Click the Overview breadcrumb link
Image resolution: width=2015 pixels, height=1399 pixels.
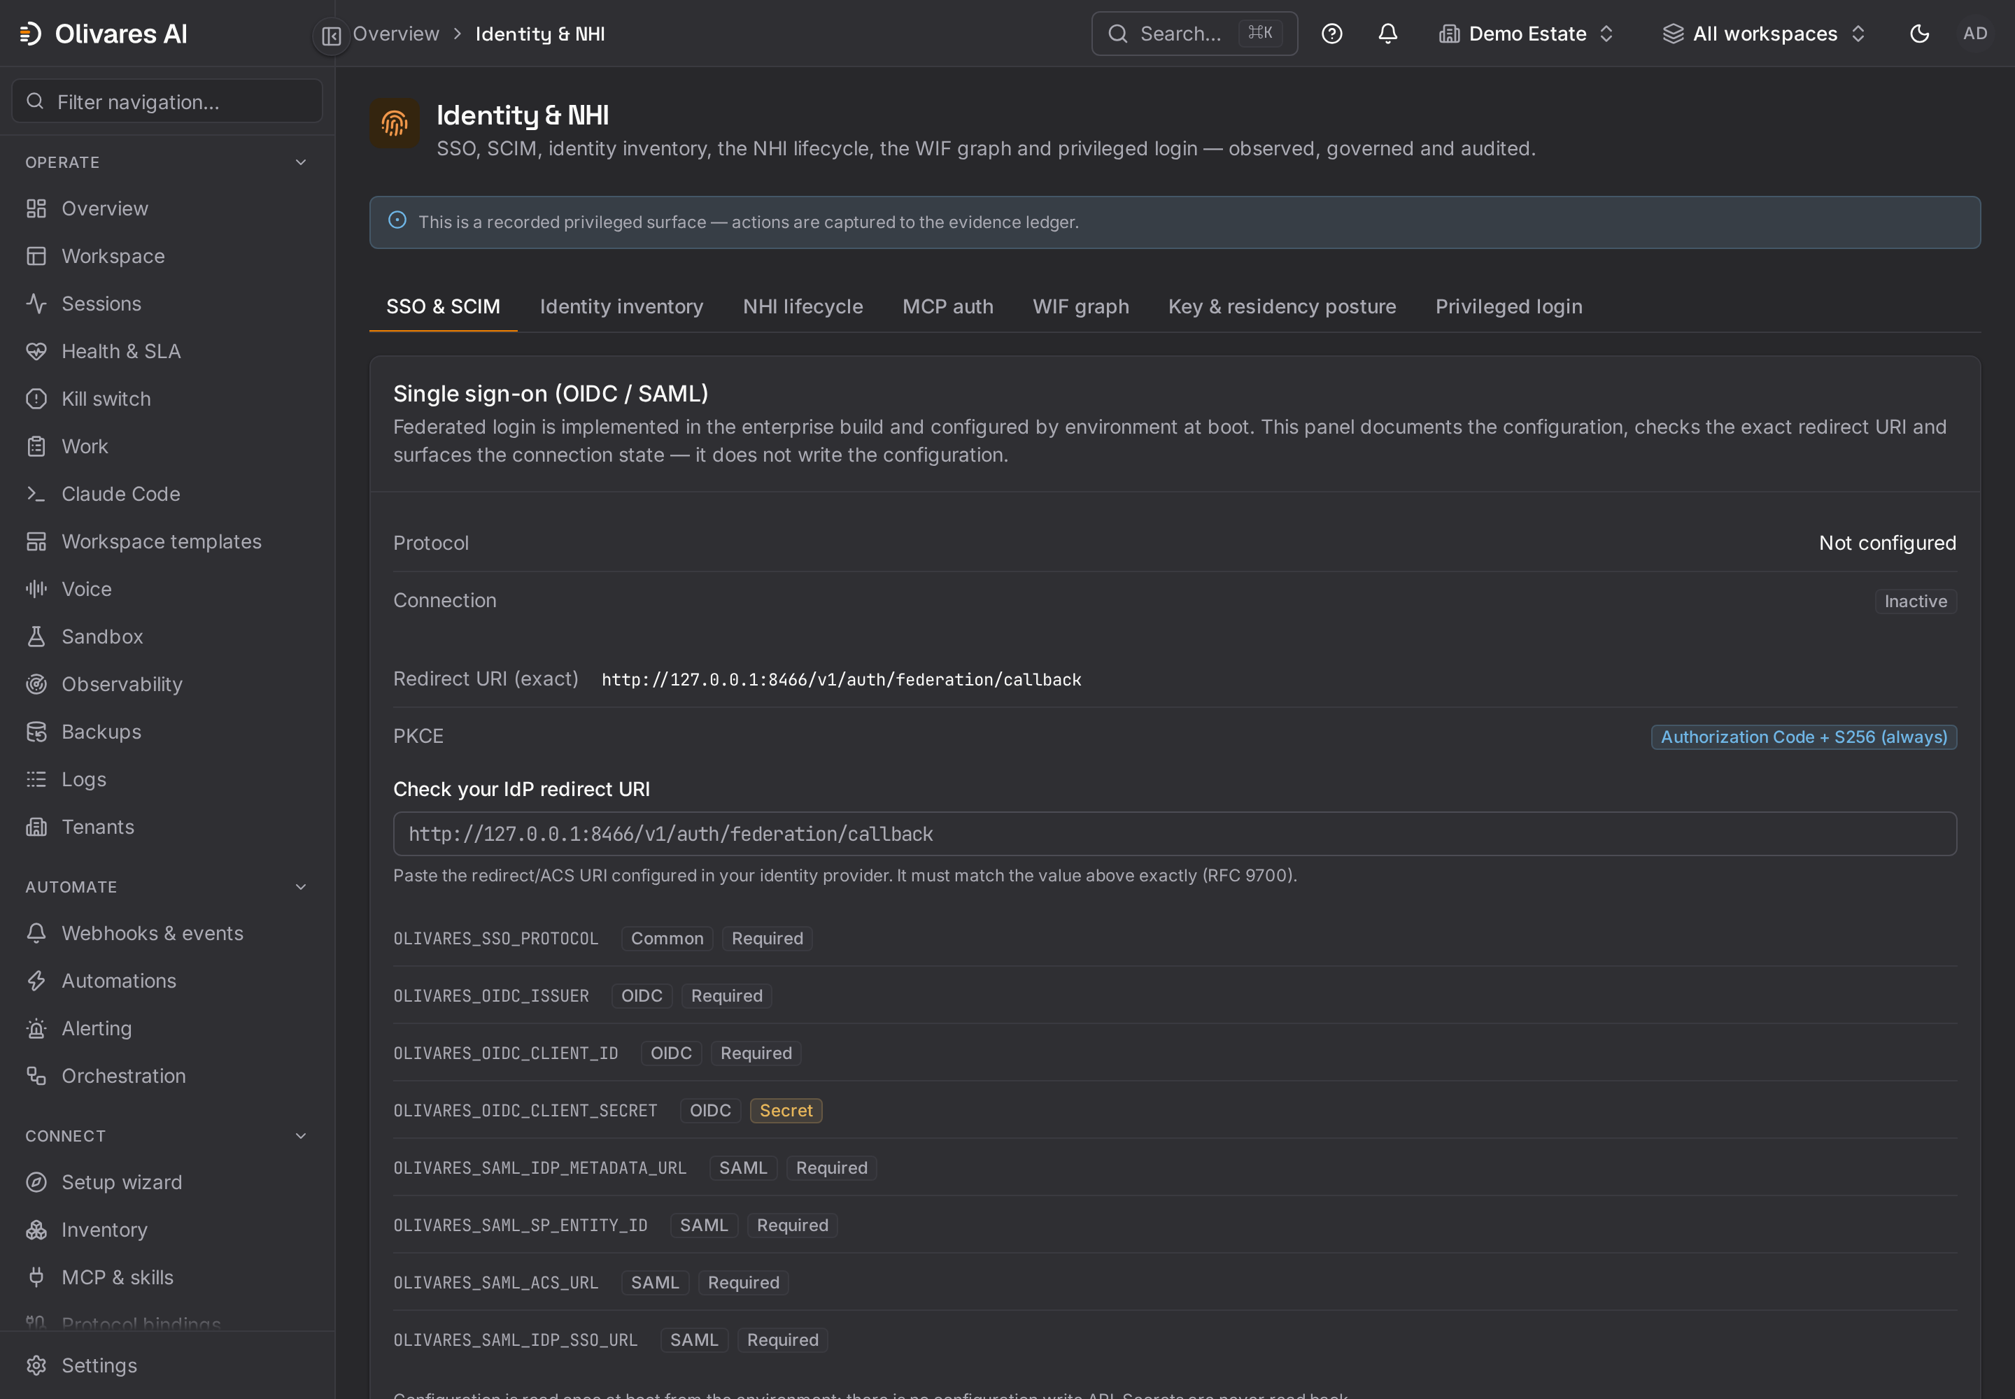(x=395, y=34)
